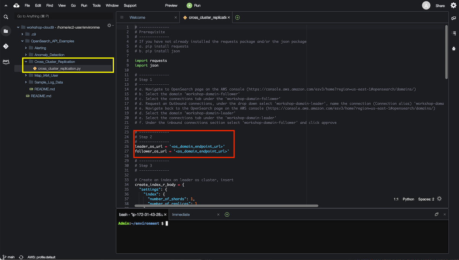Click the editor horizontal scrollbar
Image resolution: width=459 pixels, height=260 pixels.
[227, 206]
